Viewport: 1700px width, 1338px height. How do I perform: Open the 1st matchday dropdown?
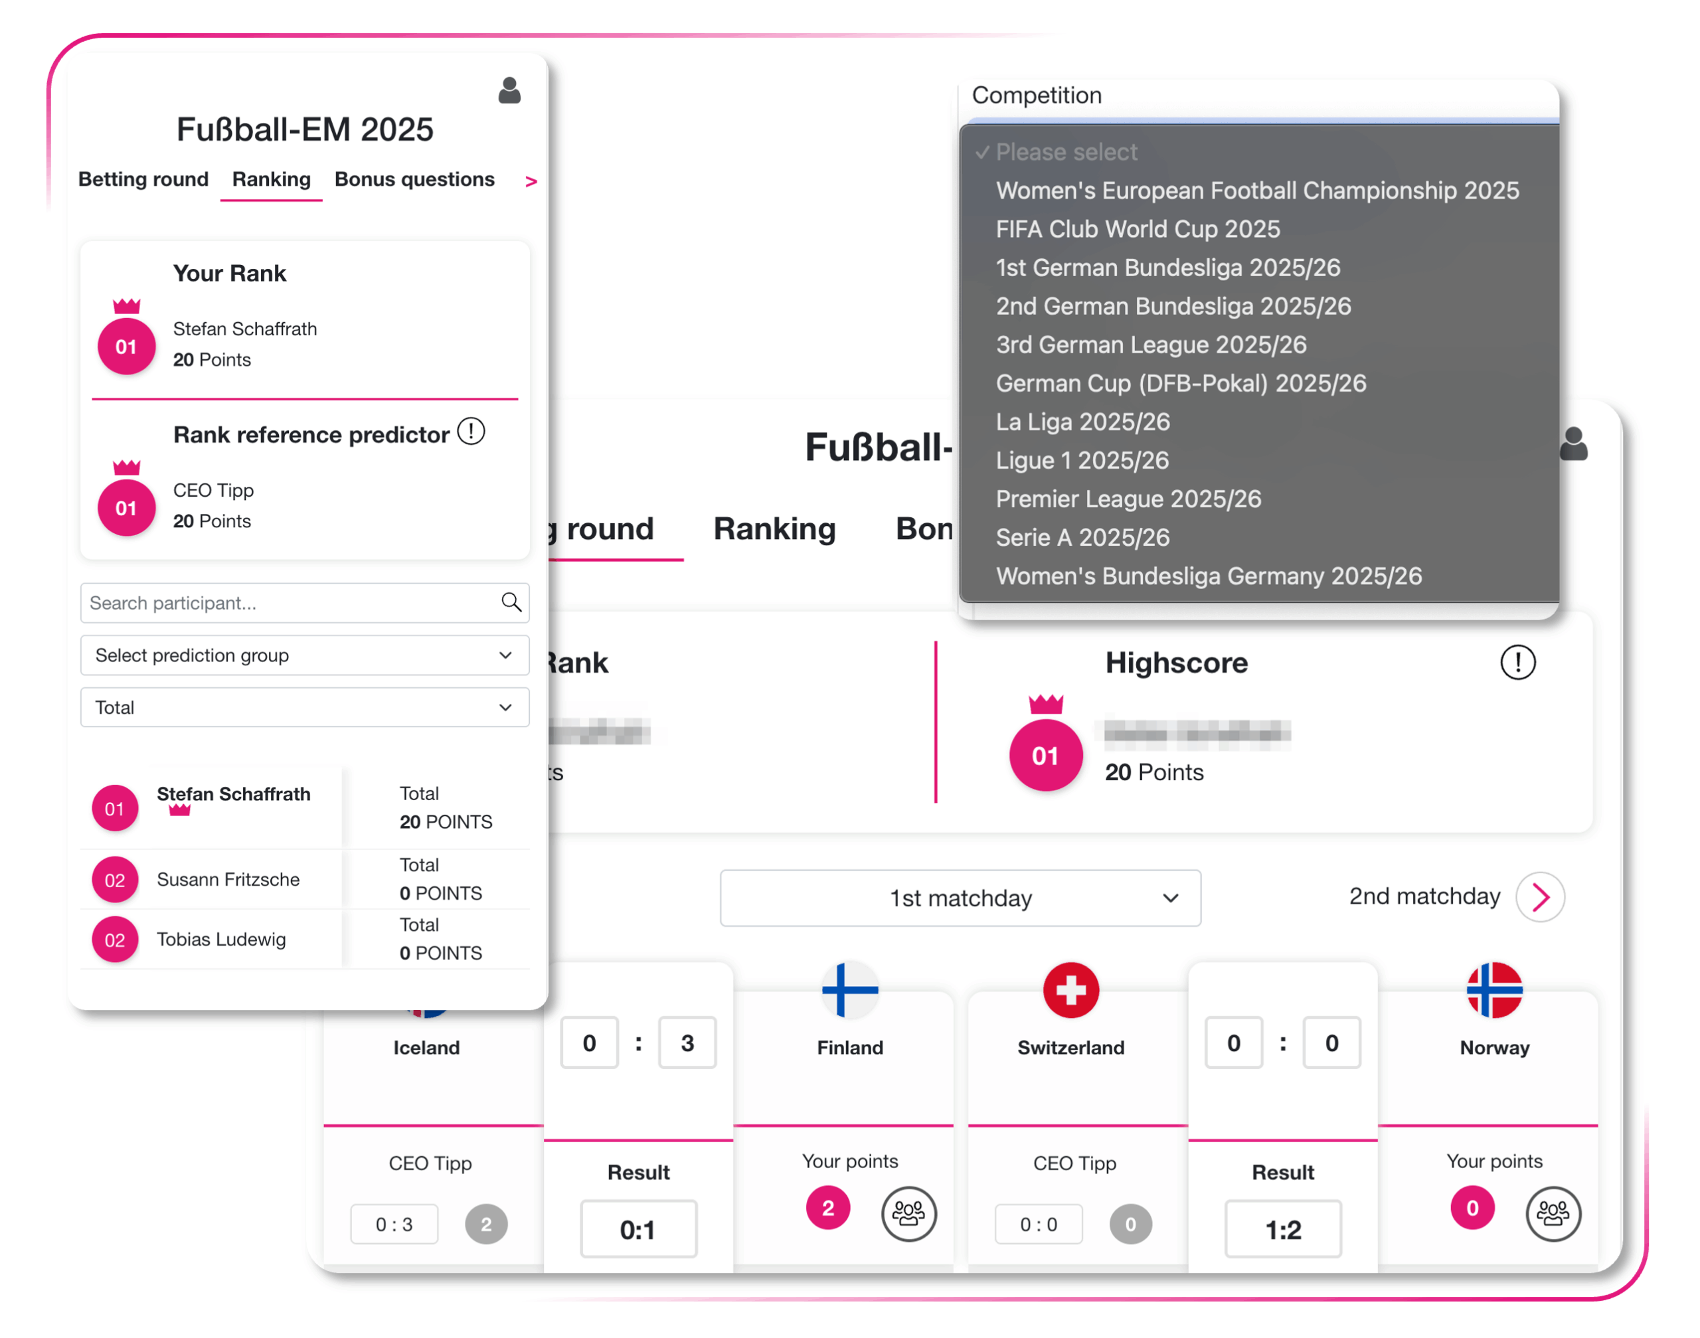click(960, 898)
